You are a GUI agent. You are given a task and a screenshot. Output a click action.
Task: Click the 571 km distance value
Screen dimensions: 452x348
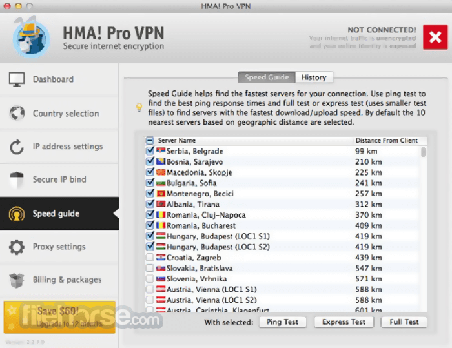click(x=369, y=279)
